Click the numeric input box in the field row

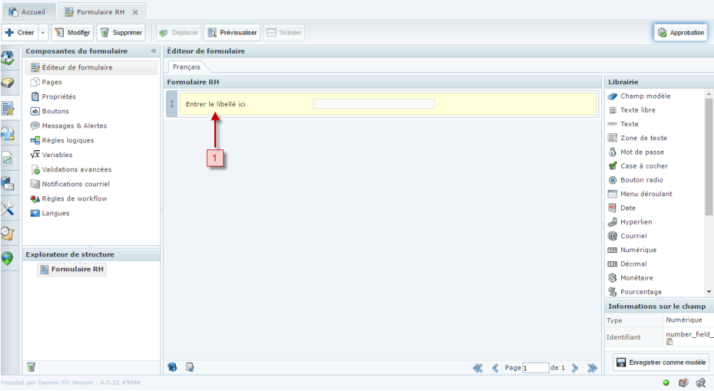tap(374, 104)
